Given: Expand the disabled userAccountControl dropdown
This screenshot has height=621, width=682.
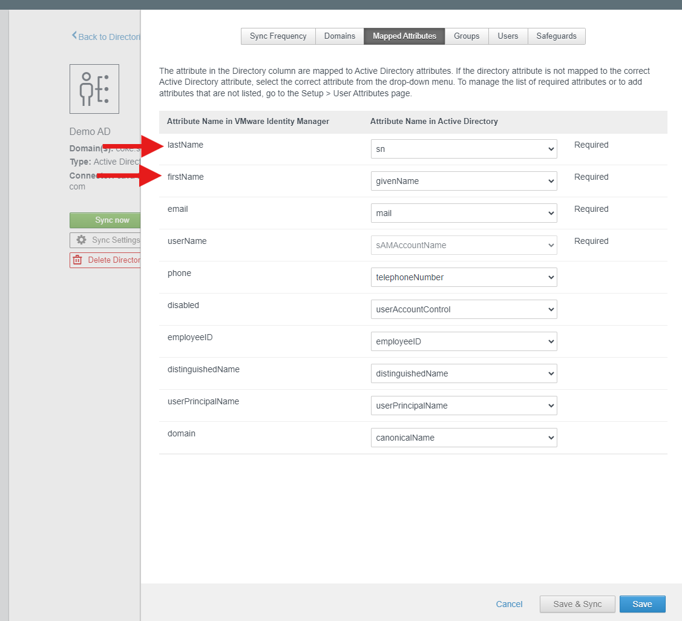Looking at the screenshot, I should point(464,309).
